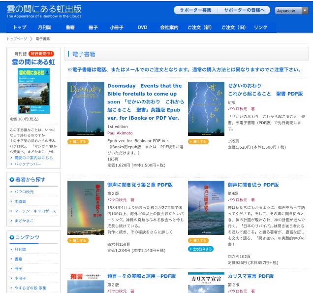Viewport: 313px width, 293px height.
Task: Click the サポーターの皆様へ button
Action: coord(244,10)
